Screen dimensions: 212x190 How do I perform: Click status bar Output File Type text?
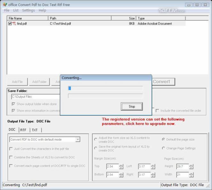tap(182, 185)
